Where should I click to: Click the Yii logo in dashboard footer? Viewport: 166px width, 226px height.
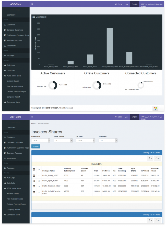tap(155, 108)
